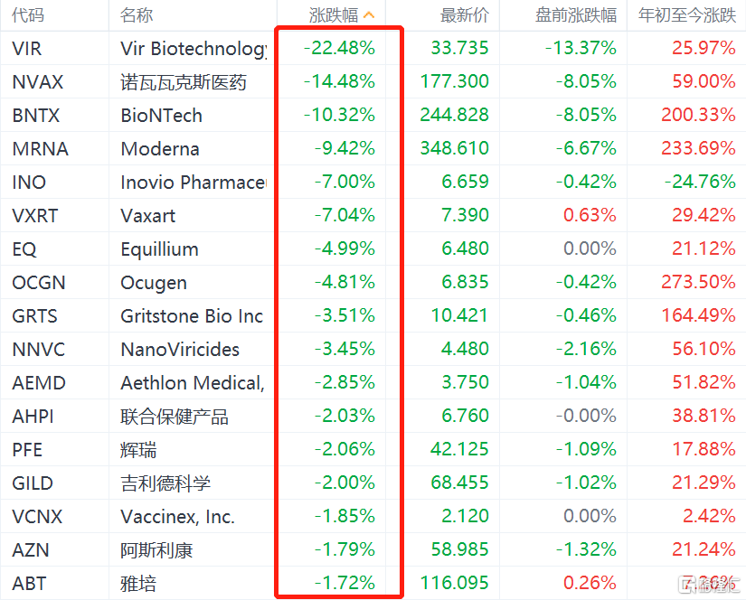Click the 名称 column header

pos(137,15)
